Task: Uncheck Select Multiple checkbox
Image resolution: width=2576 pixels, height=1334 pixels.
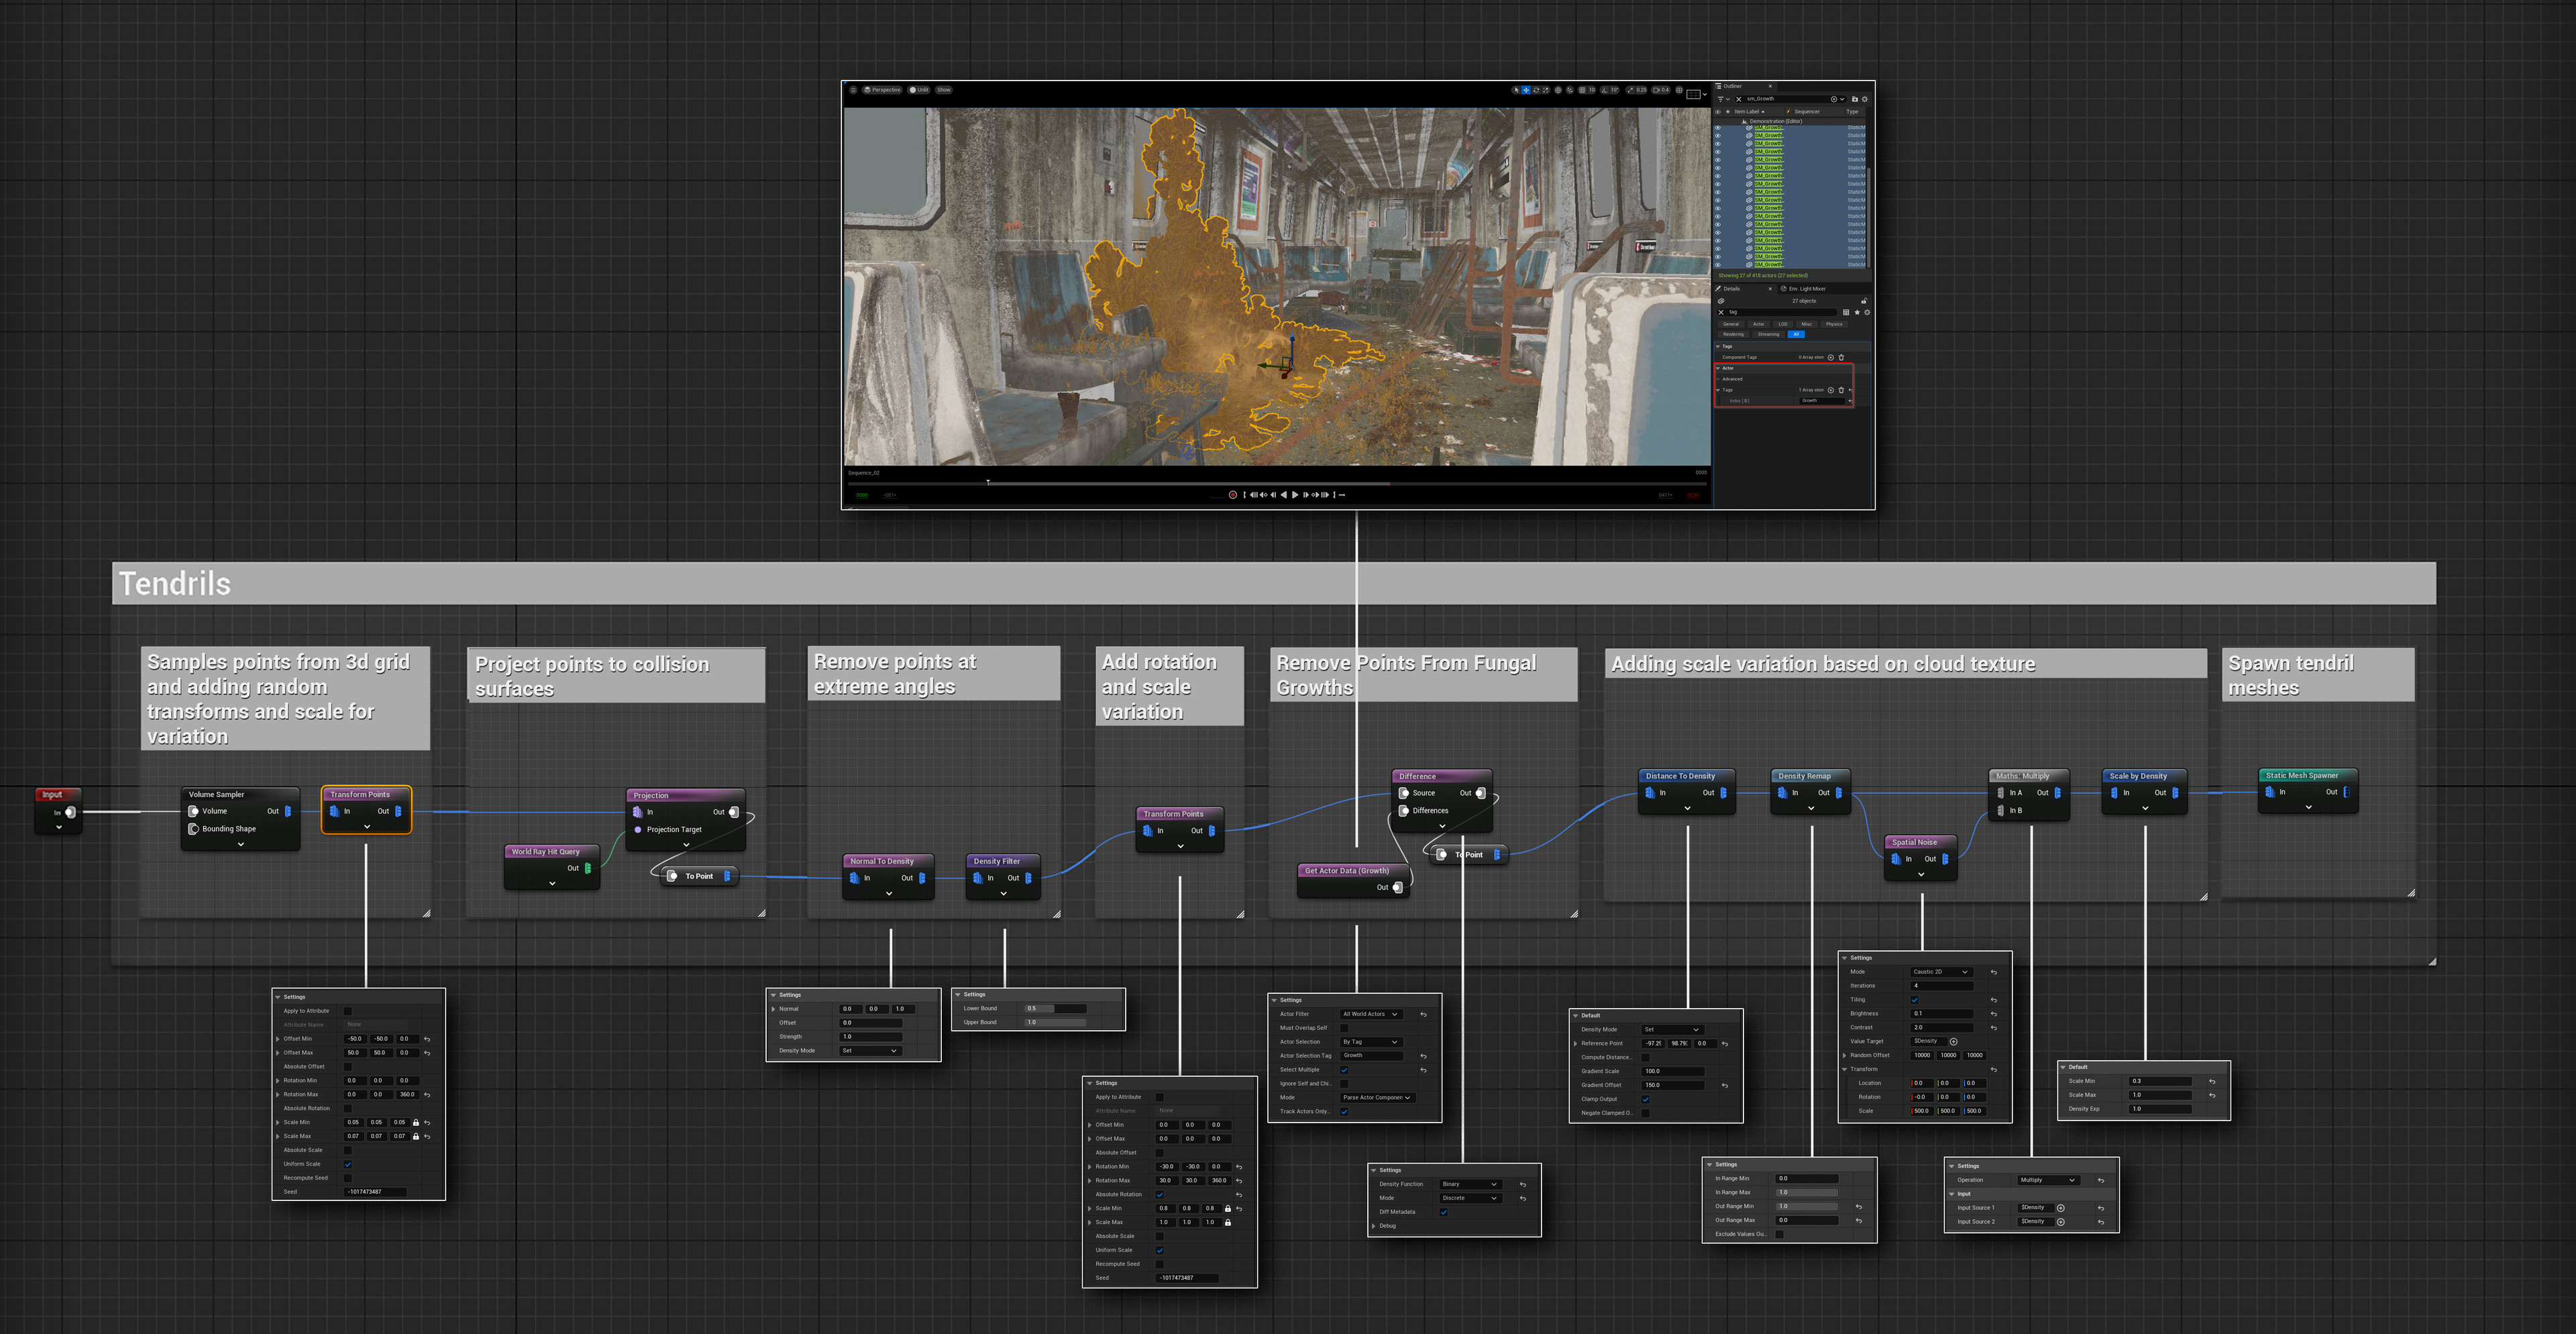Action: [1344, 1070]
